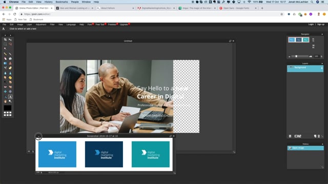The height and width of the screenshot is (184, 328).
Task: Open layer settings in Layers panel
Action: pyautogui.click(x=290, y=136)
